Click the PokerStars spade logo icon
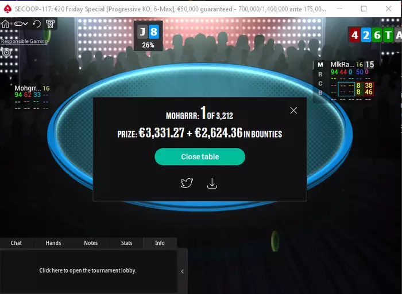Viewport: 402px width, 294px height. 7,9
